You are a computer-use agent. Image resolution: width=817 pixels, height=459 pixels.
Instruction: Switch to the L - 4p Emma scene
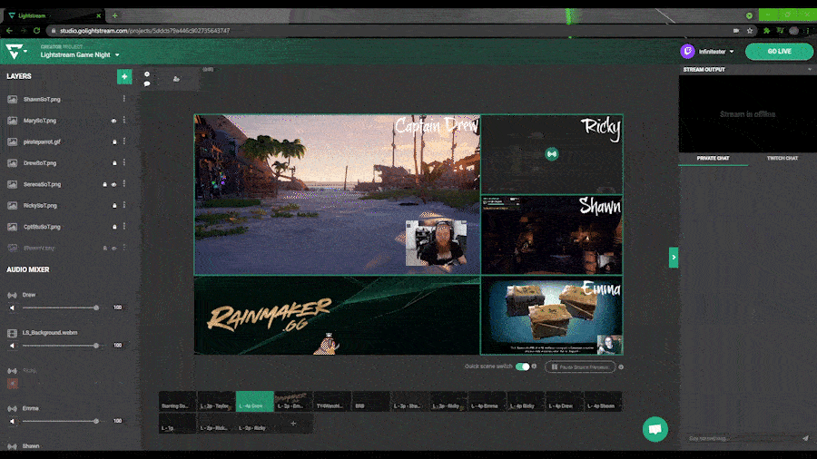click(487, 402)
